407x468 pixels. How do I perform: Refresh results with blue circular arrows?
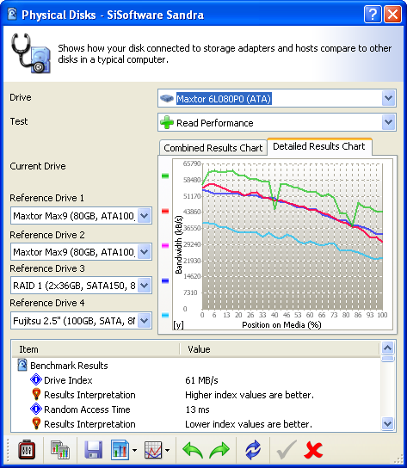[253, 449]
